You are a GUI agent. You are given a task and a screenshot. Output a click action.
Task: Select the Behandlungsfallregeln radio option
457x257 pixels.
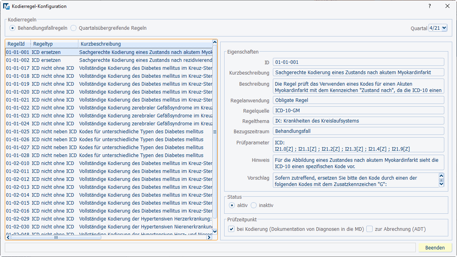click(13, 28)
